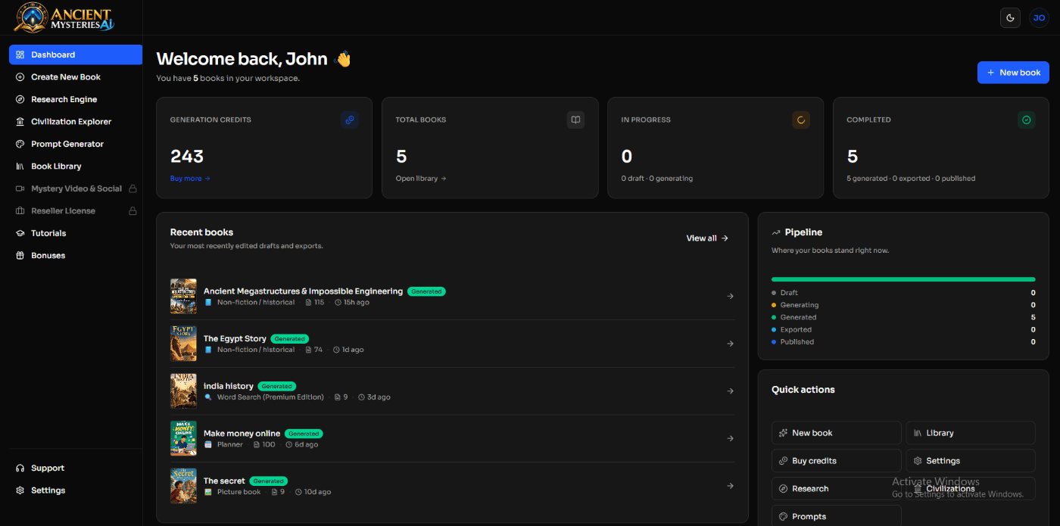The width and height of the screenshot is (1060, 526).
Task: Click the Completed checkmark icon
Action: (1027, 120)
